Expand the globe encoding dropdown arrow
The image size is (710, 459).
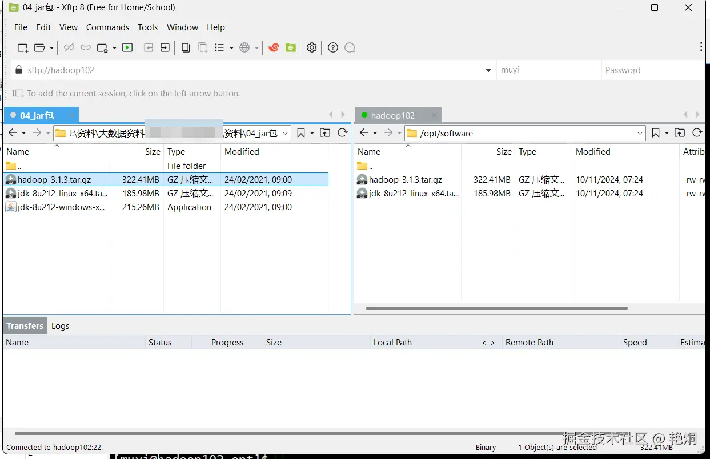[257, 48]
